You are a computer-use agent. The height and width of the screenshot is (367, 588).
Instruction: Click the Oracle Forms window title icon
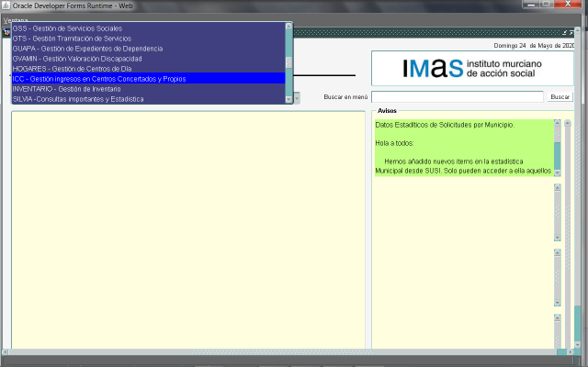point(6,6)
